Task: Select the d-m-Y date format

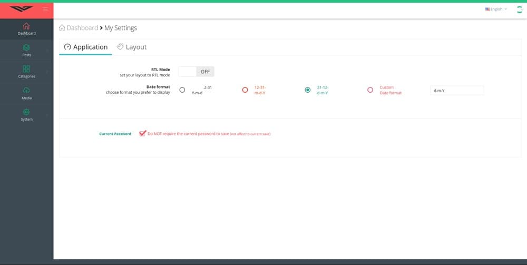Action: pyautogui.click(x=308, y=90)
